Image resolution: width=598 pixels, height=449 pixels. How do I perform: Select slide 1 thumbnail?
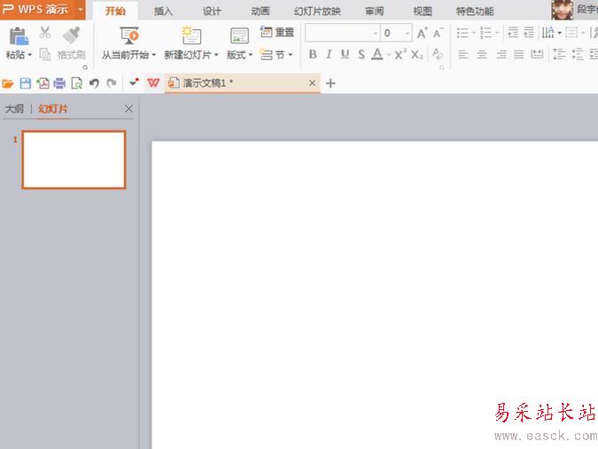pos(74,159)
